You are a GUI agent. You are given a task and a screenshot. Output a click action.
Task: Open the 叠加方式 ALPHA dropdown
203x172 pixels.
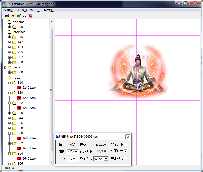(x=106, y=159)
